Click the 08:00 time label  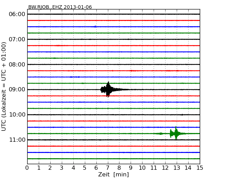(17, 64)
